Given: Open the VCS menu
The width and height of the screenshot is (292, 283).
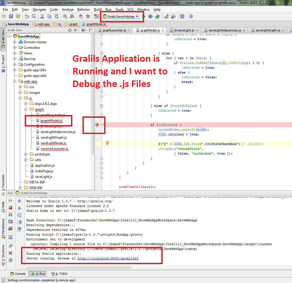Looking at the screenshot, I should pos(130,10).
